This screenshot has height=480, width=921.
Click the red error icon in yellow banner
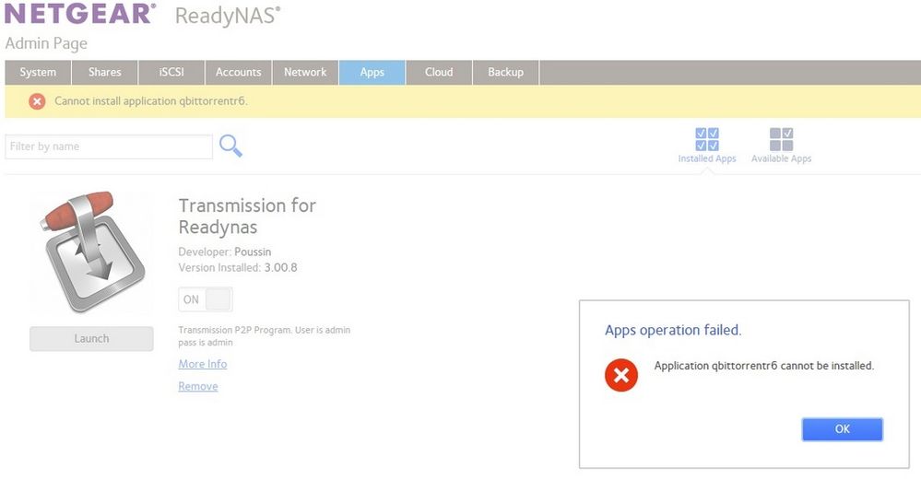click(x=37, y=101)
